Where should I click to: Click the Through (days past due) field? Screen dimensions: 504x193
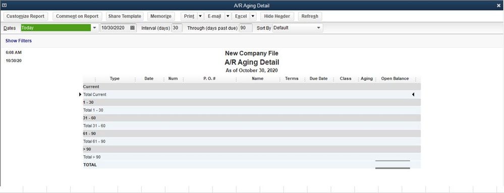tap(246, 28)
